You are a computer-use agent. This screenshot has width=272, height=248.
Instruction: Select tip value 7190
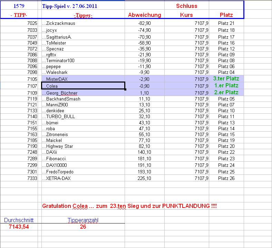[x=32, y=146]
